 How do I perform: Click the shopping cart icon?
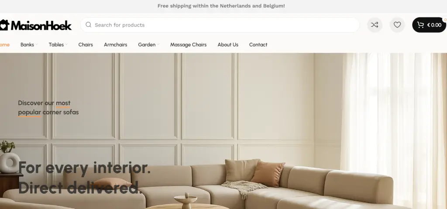coord(420,25)
